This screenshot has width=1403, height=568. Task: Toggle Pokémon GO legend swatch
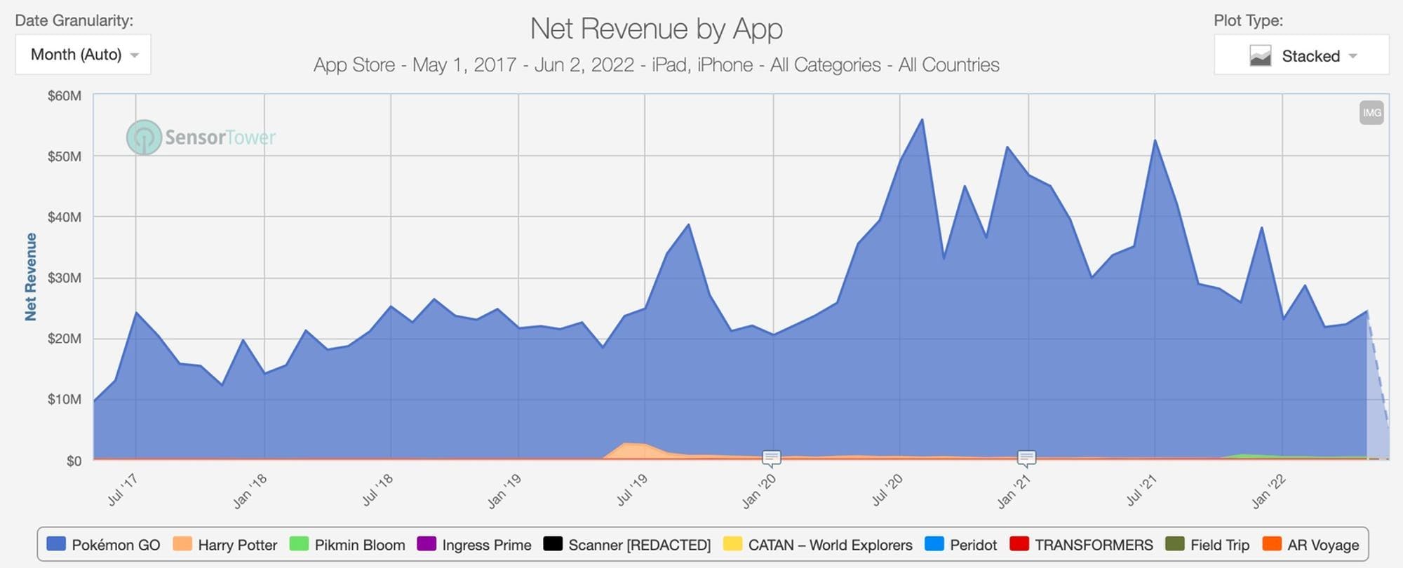[56, 543]
